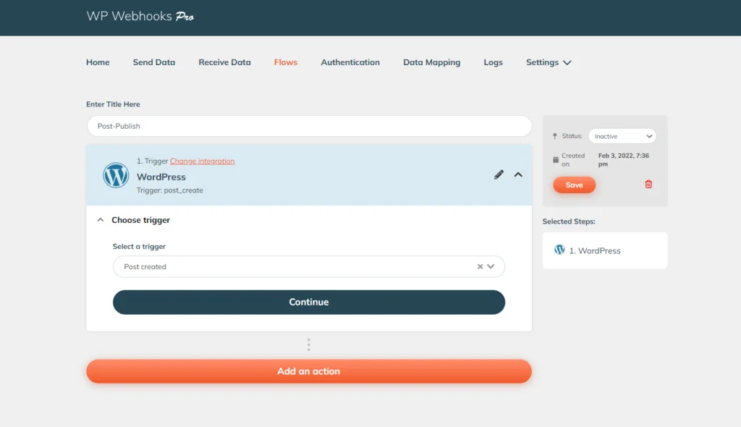Open the Select a trigger dropdown arrow
Screen dimensions: 741x427
coord(491,267)
